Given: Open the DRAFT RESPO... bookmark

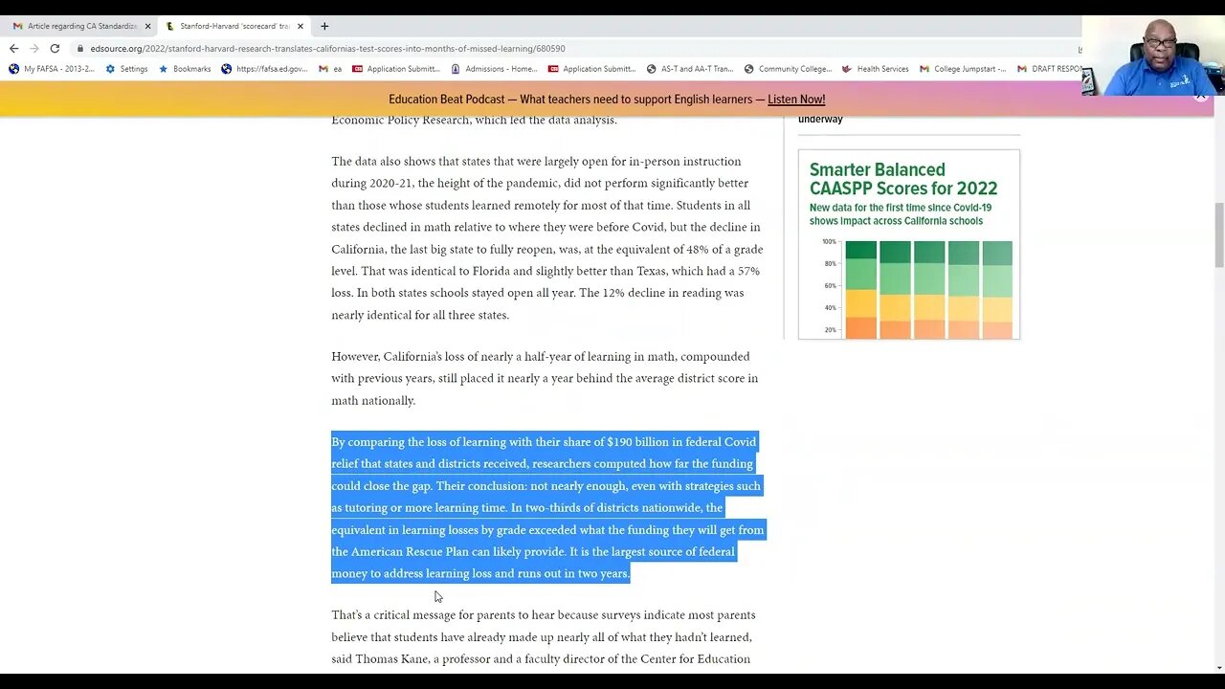Looking at the screenshot, I should [x=1050, y=69].
